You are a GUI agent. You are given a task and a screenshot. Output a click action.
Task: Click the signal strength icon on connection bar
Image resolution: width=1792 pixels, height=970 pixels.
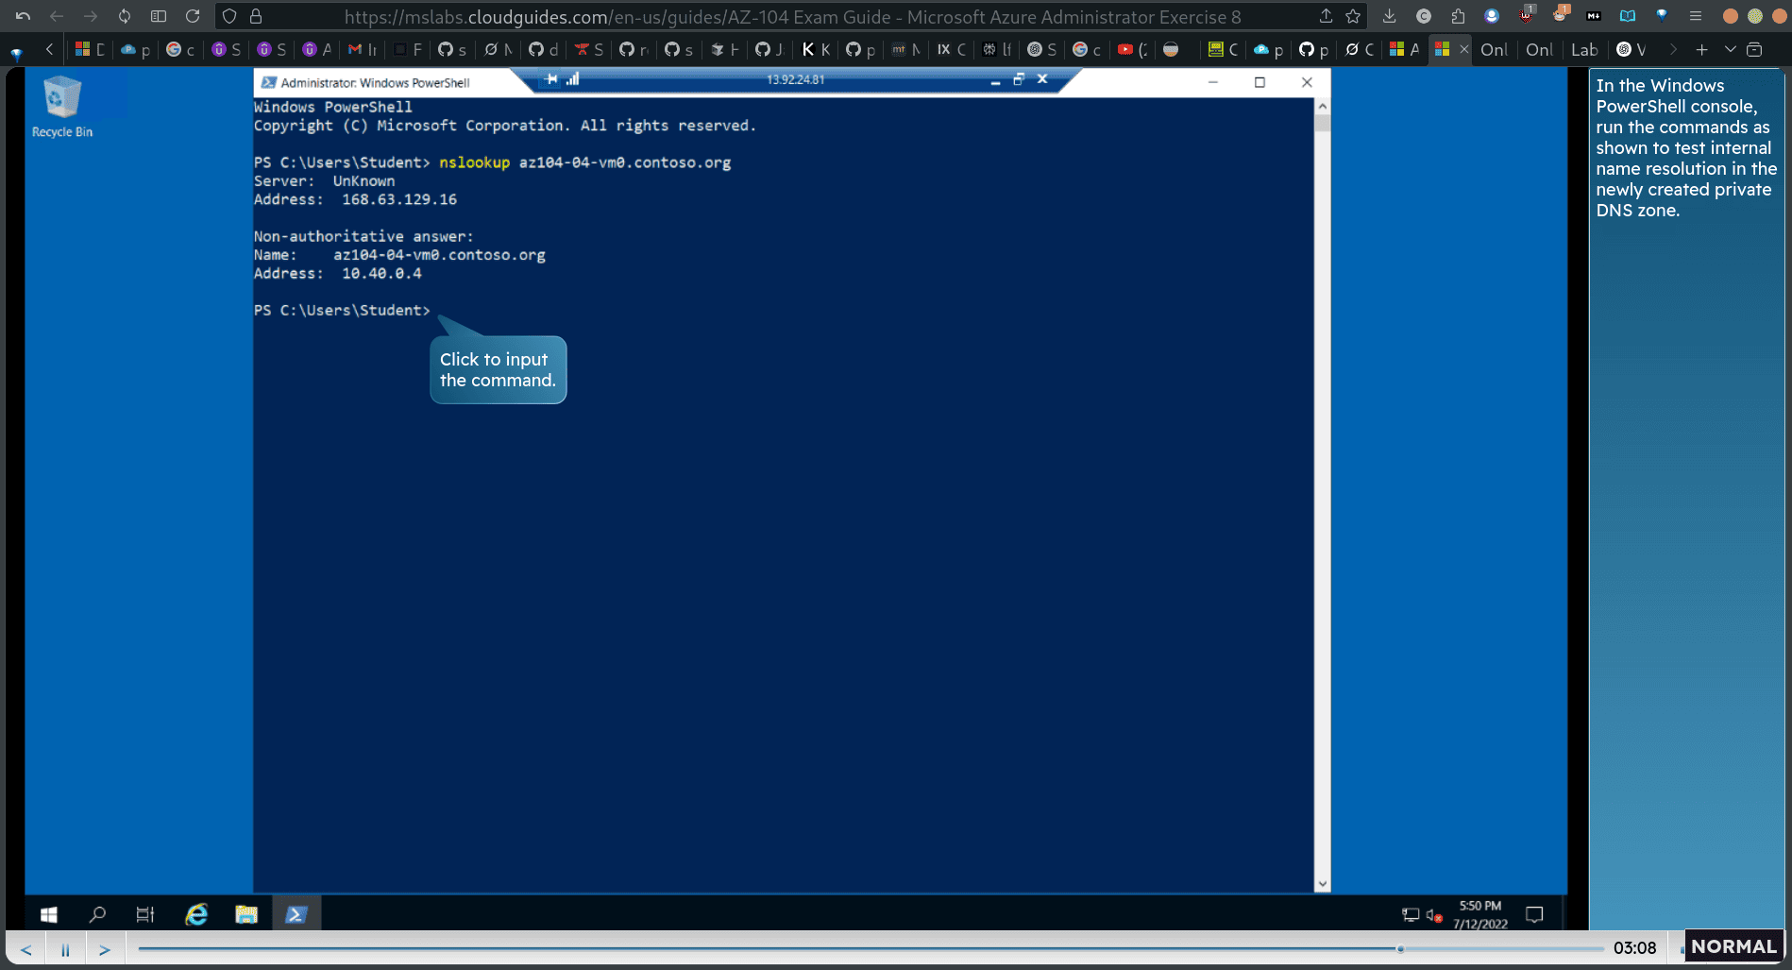click(x=572, y=79)
